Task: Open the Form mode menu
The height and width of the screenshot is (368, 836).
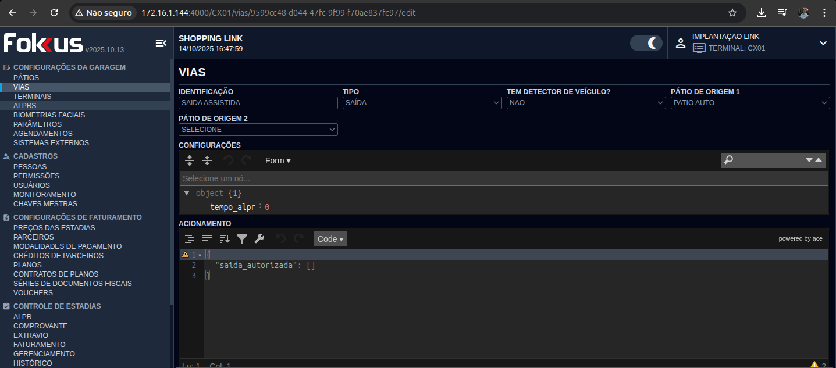Action: pos(278,160)
